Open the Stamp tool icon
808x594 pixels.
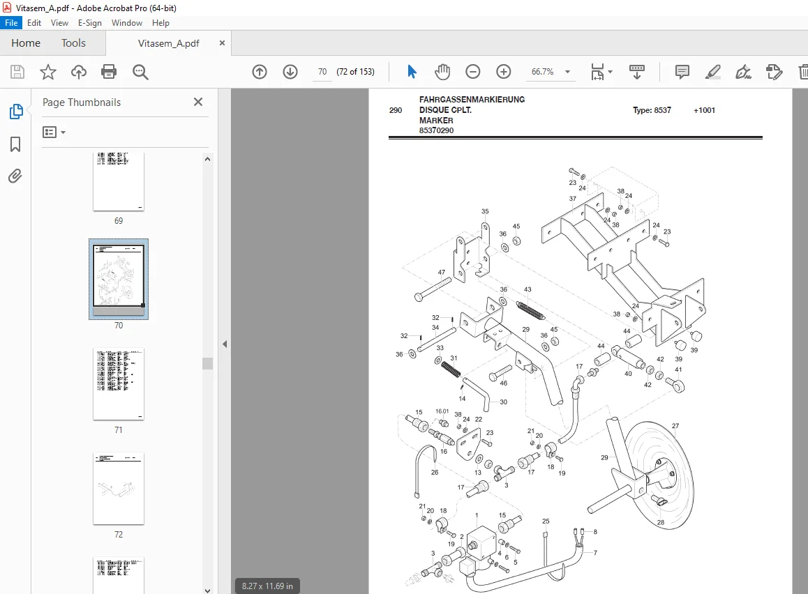click(x=774, y=72)
